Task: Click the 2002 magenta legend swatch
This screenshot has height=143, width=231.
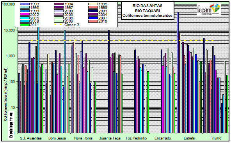Action: (x=25, y=14)
